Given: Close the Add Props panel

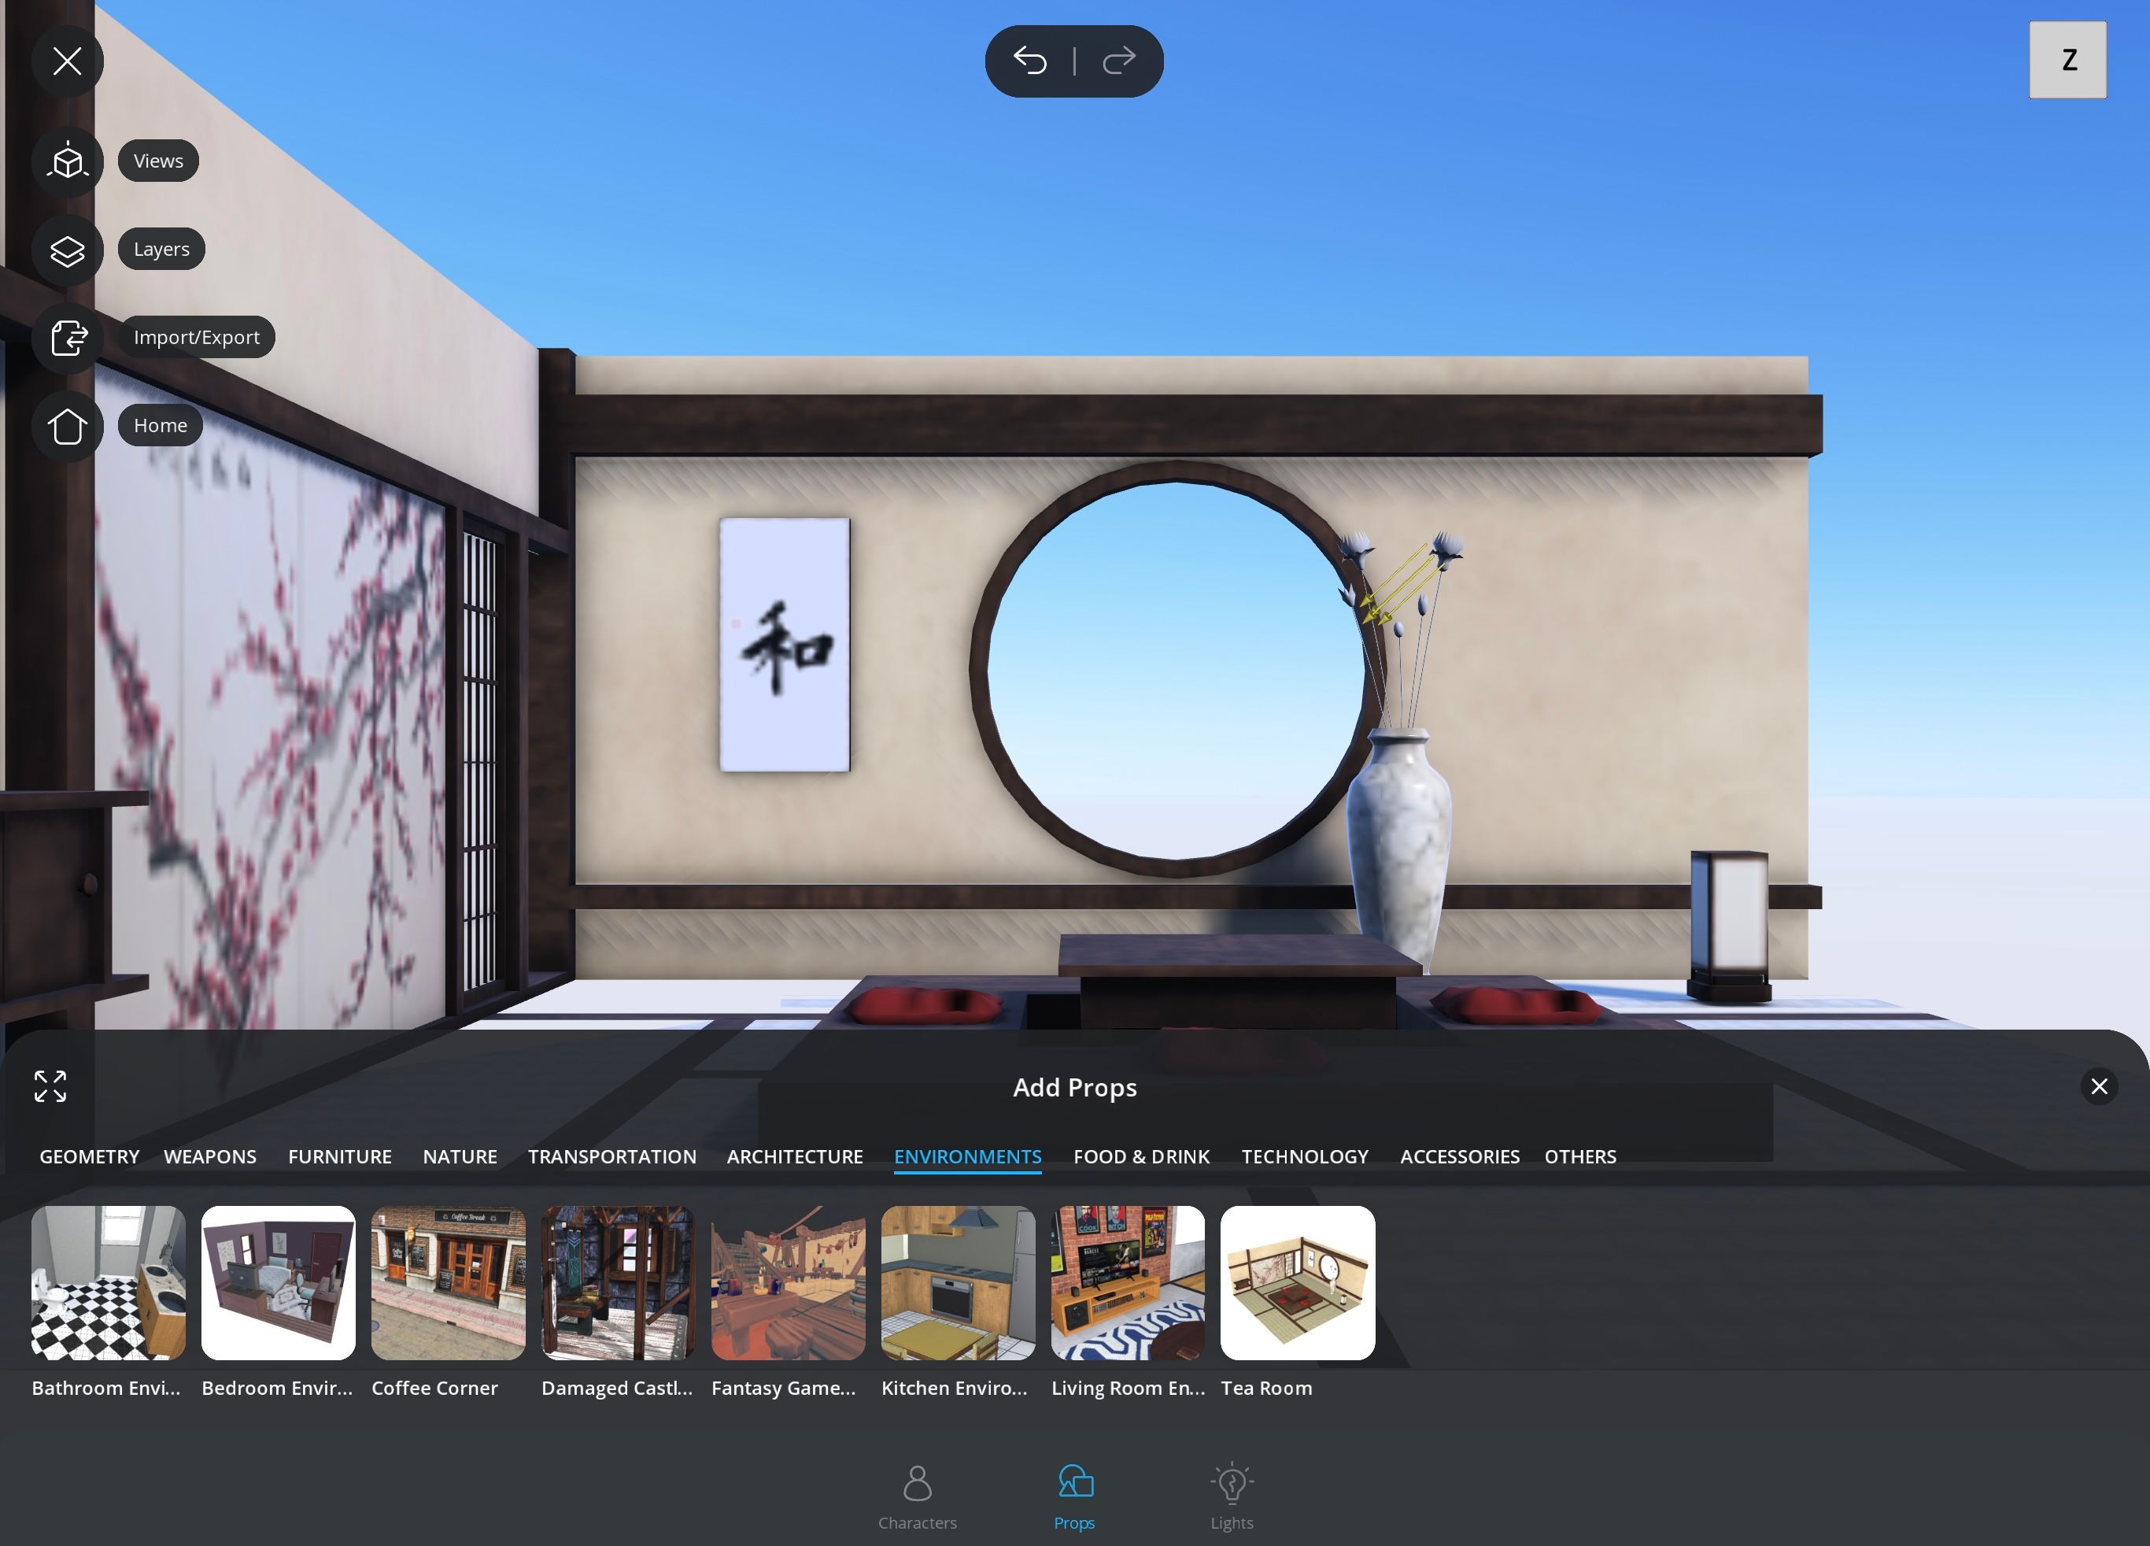Looking at the screenshot, I should pos(2099,1086).
